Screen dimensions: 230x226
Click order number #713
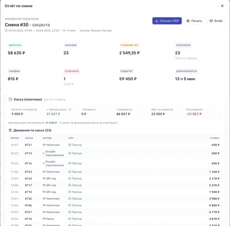28,153
